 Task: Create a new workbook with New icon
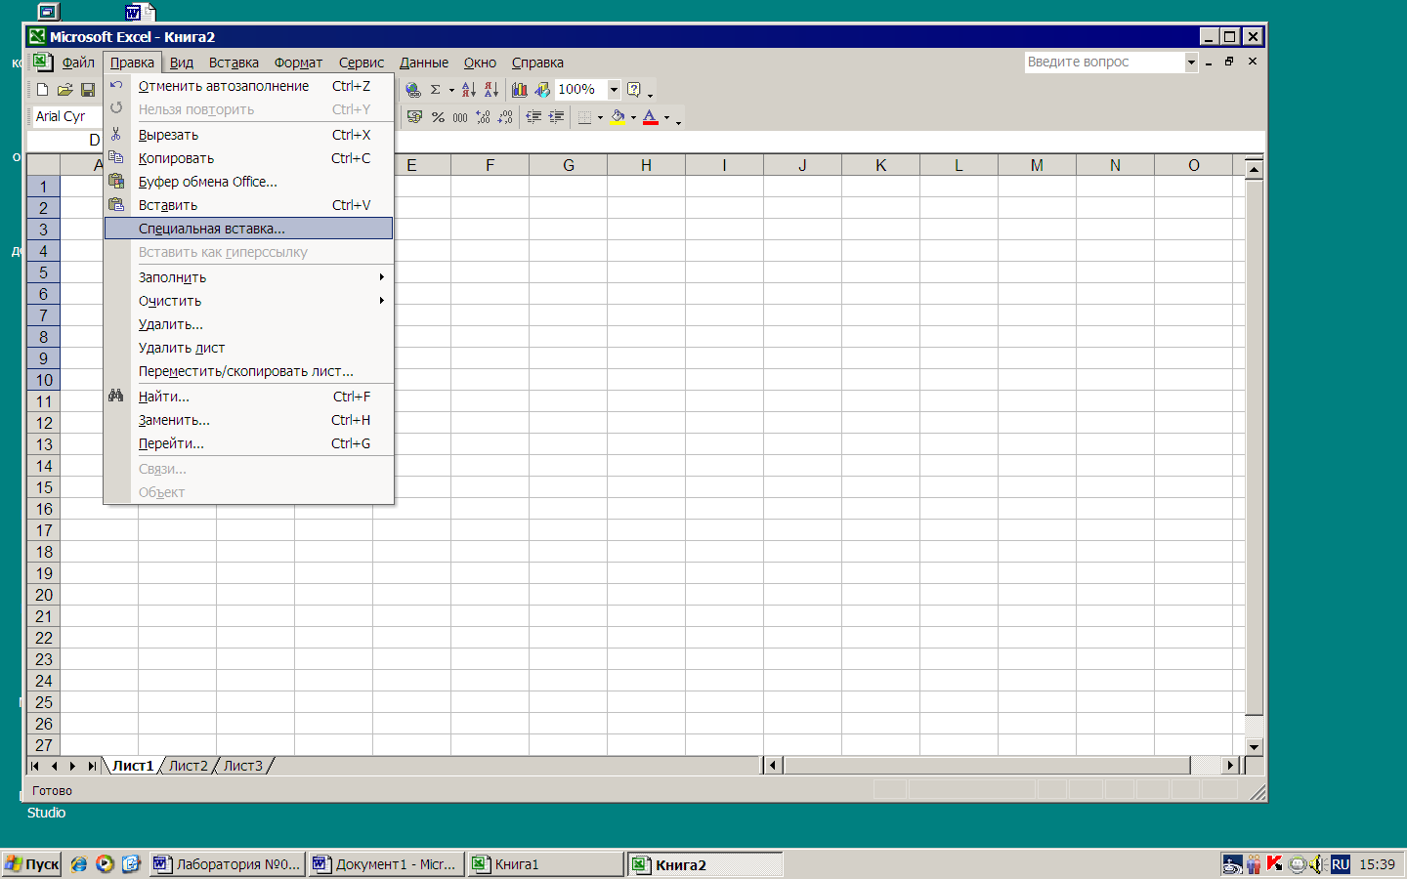click(x=42, y=90)
